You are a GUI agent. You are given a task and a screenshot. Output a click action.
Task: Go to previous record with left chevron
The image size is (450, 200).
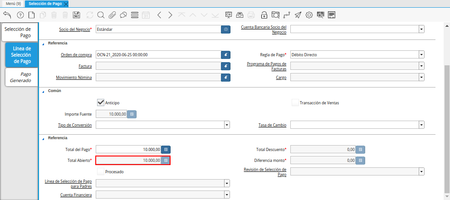coord(160,15)
